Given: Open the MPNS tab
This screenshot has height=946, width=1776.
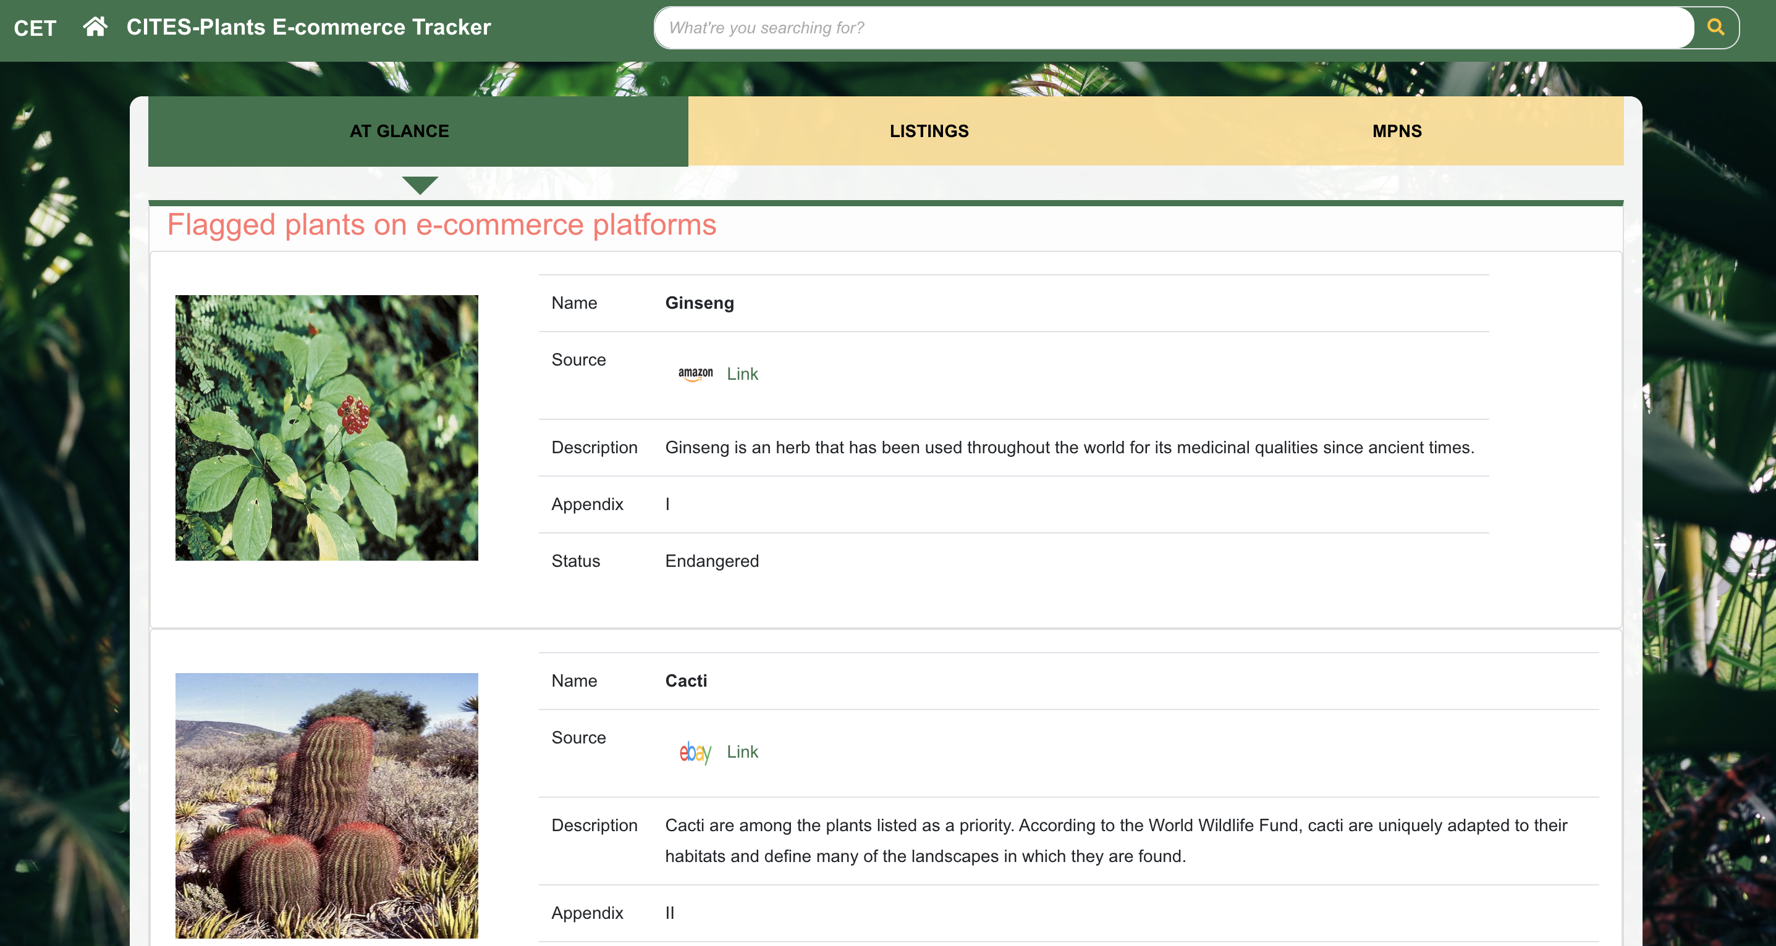Looking at the screenshot, I should pyautogui.click(x=1396, y=131).
